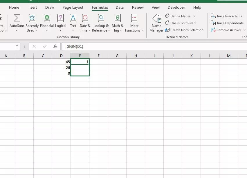Expand the AutoSum dropdown arrow
Viewport: 247px width, 178px height.
tap(17, 30)
